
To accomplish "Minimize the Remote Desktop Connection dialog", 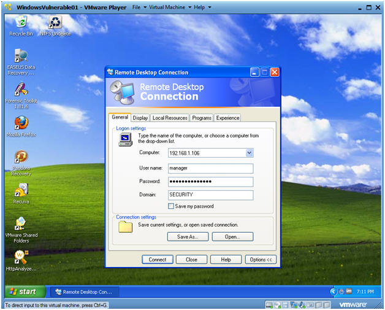I will pyautogui.click(x=254, y=72).
